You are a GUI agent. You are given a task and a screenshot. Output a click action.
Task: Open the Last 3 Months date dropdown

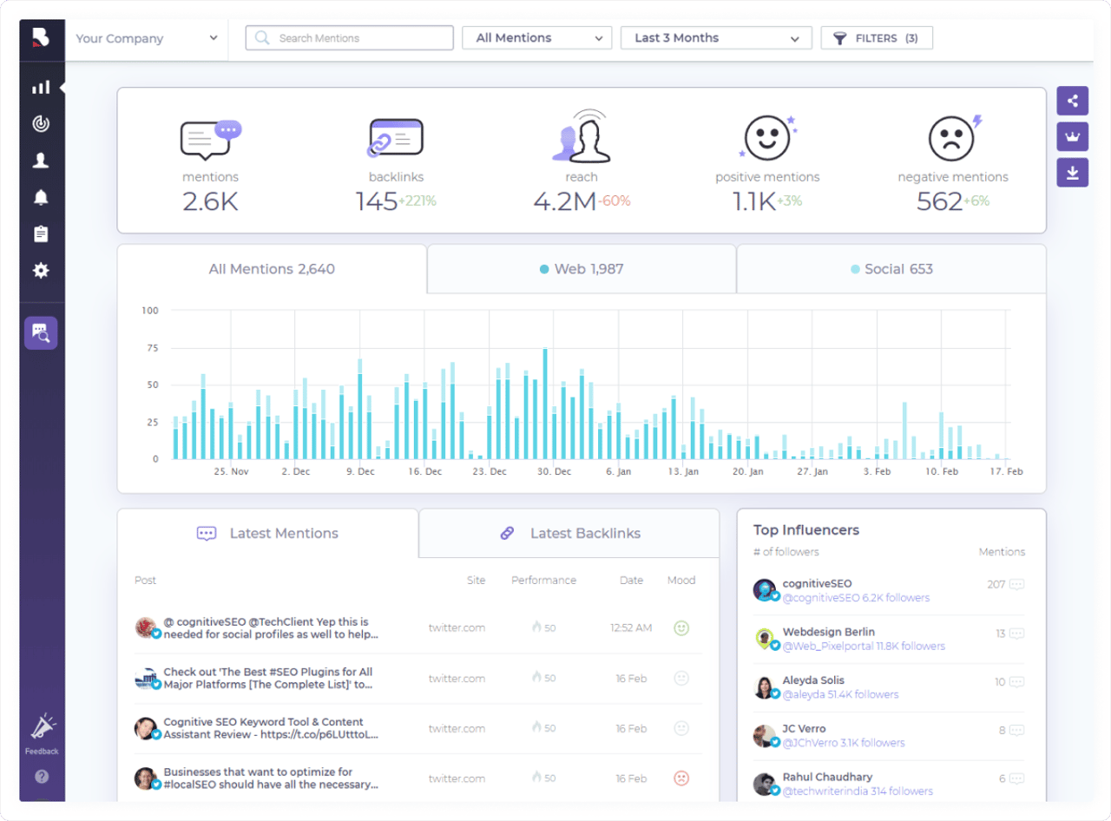(x=716, y=38)
